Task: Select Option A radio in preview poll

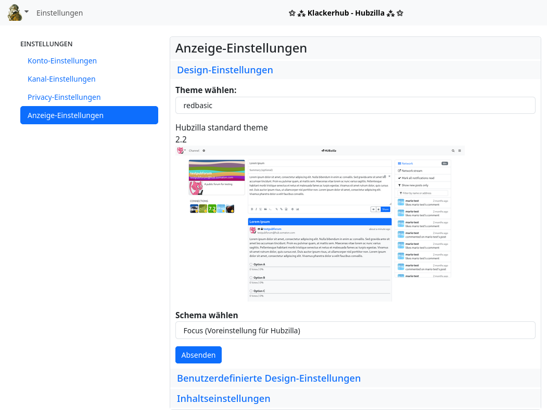Action: click(x=251, y=264)
